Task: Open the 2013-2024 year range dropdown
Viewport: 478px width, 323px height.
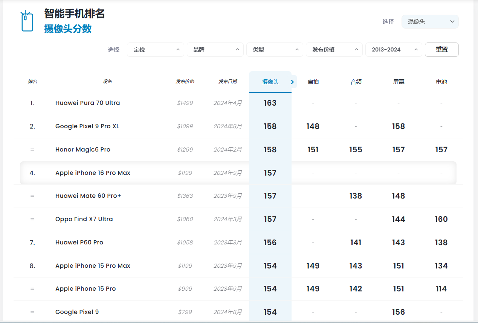Action: pyautogui.click(x=394, y=50)
